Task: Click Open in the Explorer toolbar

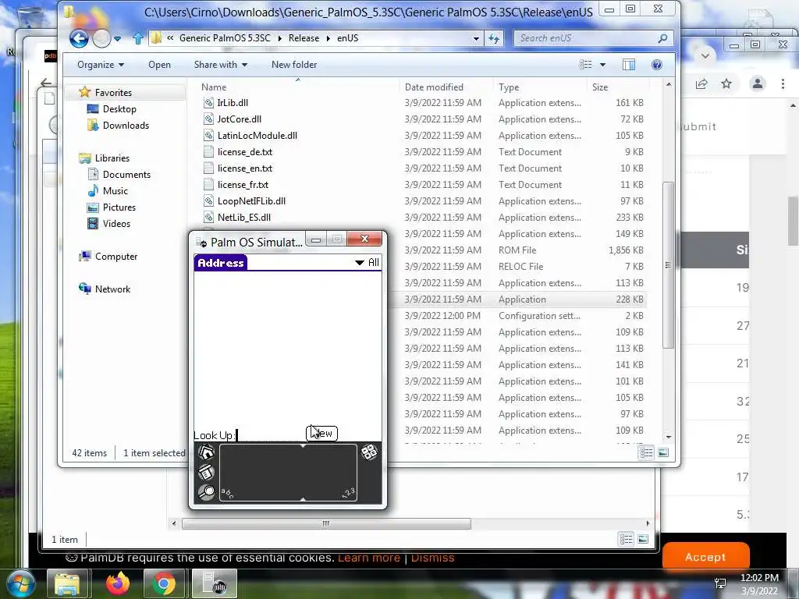Action: [159, 65]
